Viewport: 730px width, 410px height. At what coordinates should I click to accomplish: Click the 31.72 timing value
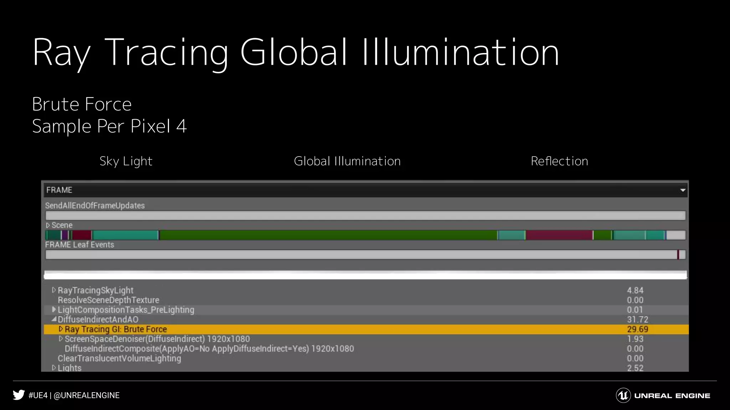tap(638, 319)
